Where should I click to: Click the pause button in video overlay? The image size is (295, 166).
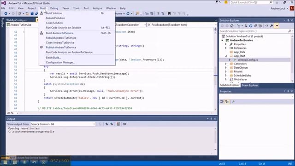tap(15, 162)
